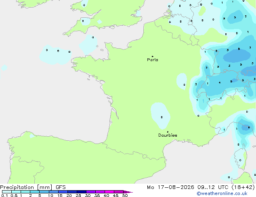Select the 2–5 mm legend swatch
This screenshot has width=256, height=197.
click(x=35, y=192)
